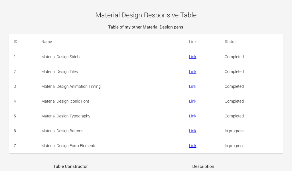The width and height of the screenshot is (292, 171).
Task: Click the page title Material Design Responsive Table
Action: pos(146,15)
